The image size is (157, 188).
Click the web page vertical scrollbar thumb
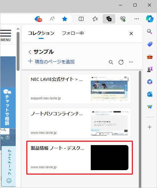point(18,51)
